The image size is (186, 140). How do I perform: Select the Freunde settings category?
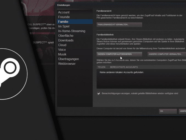tap(75, 17)
